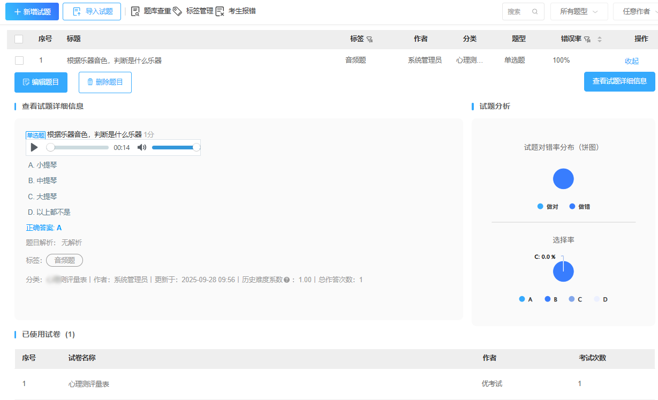The image size is (658, 400).
Task: Open the 标签 column filter icon
Action: (369, 39)
